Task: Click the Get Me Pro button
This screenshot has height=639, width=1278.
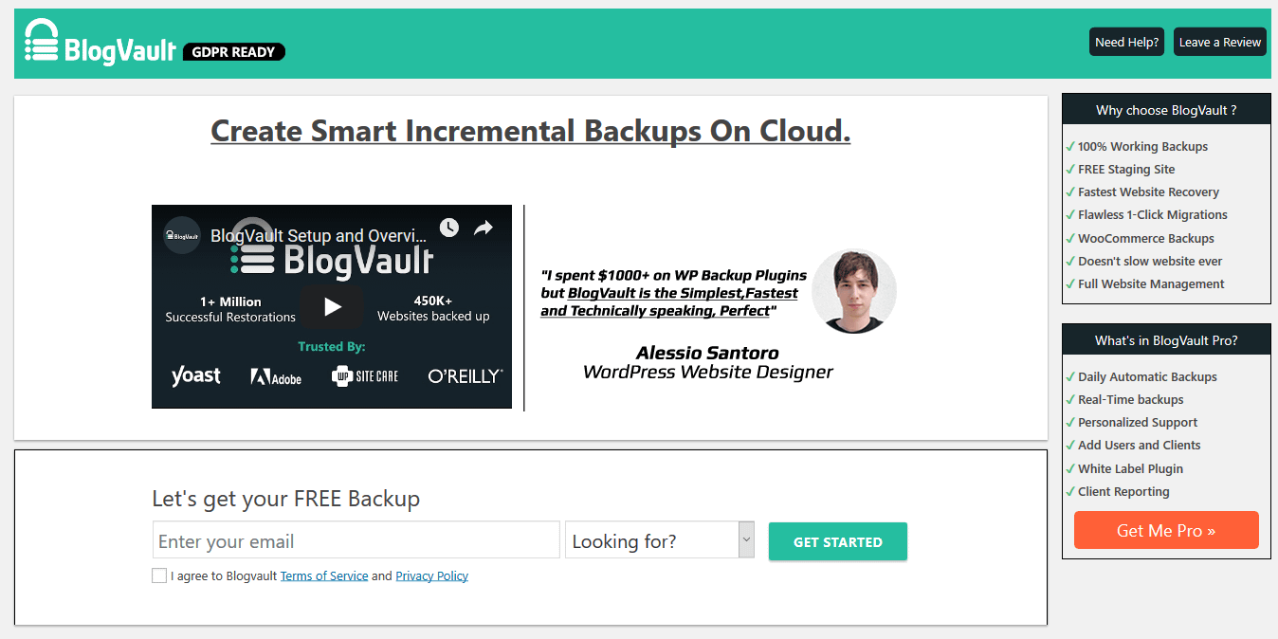Action: [x=1165, y=530]
